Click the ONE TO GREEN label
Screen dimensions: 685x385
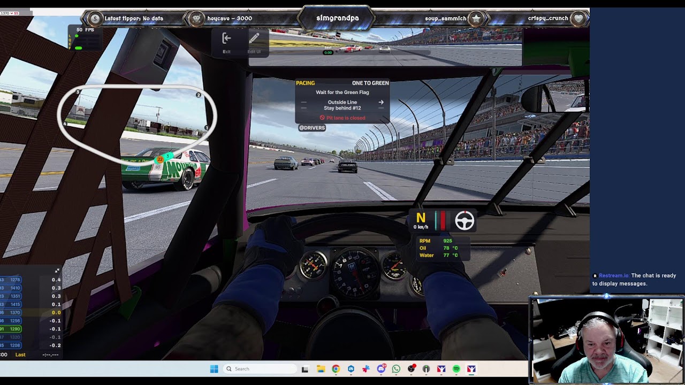370,83
